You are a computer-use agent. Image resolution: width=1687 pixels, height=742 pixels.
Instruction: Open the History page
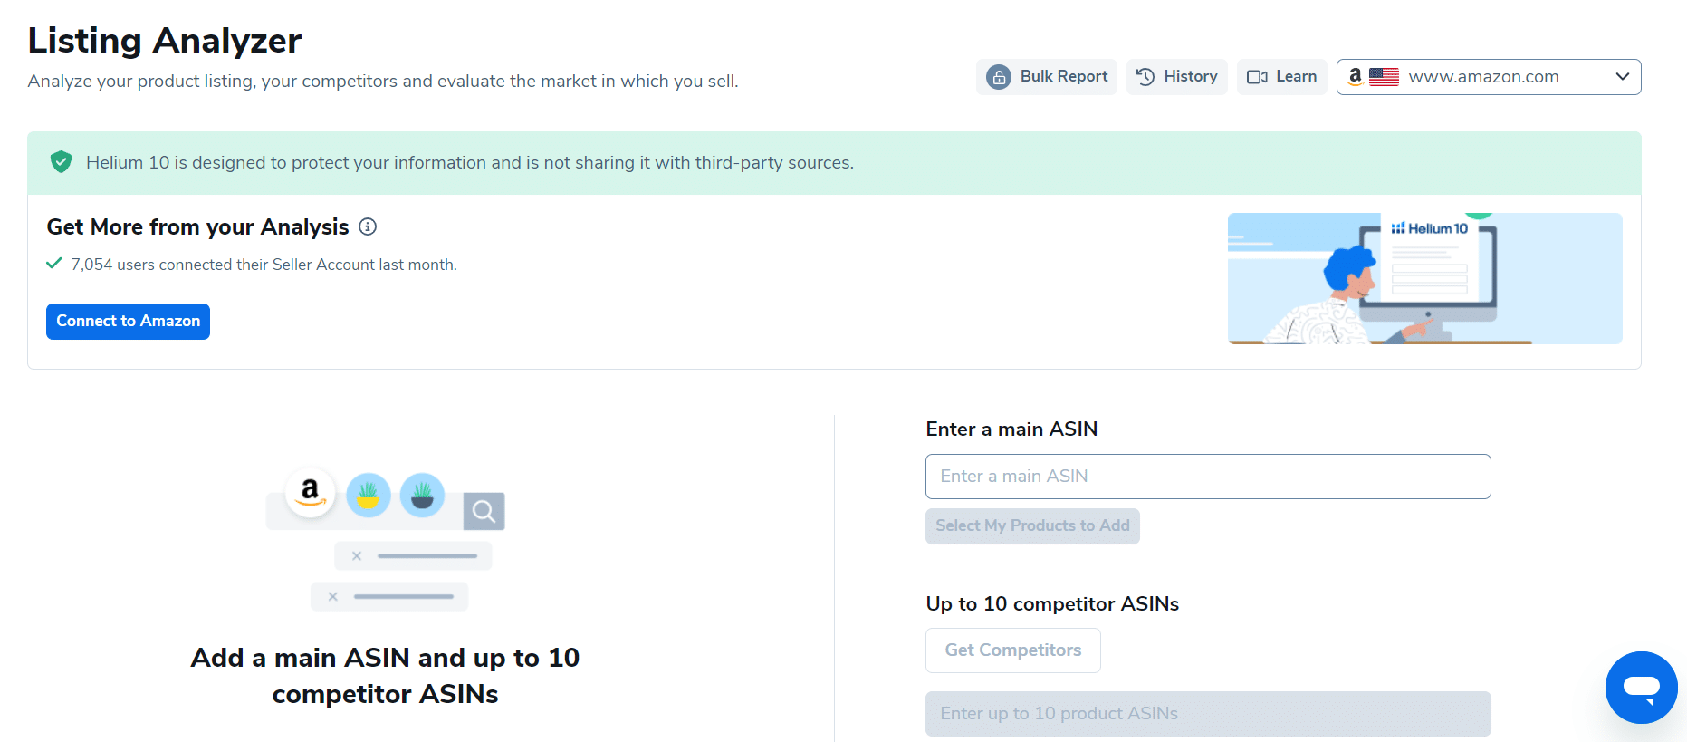click(1176, 77)
